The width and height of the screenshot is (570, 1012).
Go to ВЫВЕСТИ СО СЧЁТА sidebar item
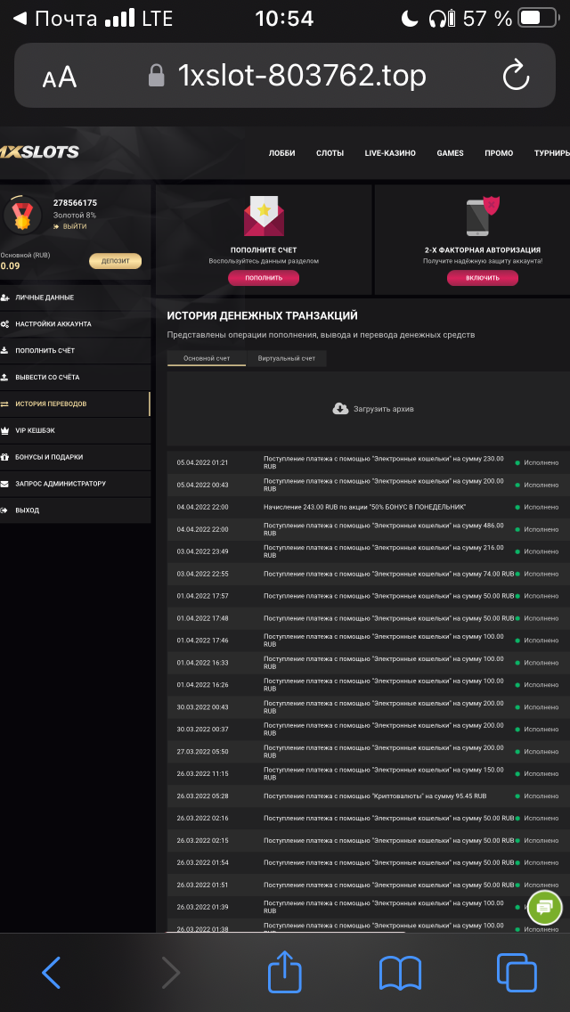coord(47,378)
